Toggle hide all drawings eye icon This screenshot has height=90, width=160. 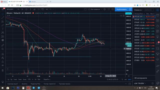tap(3, 65)
